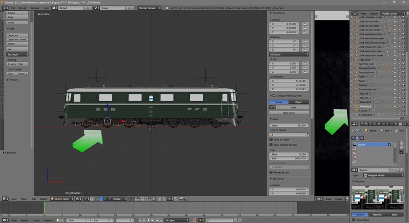Toggle the 3D manipulator widget icon
The width and height of the screenshot is (409, 223).
click(x=97, y=199)
